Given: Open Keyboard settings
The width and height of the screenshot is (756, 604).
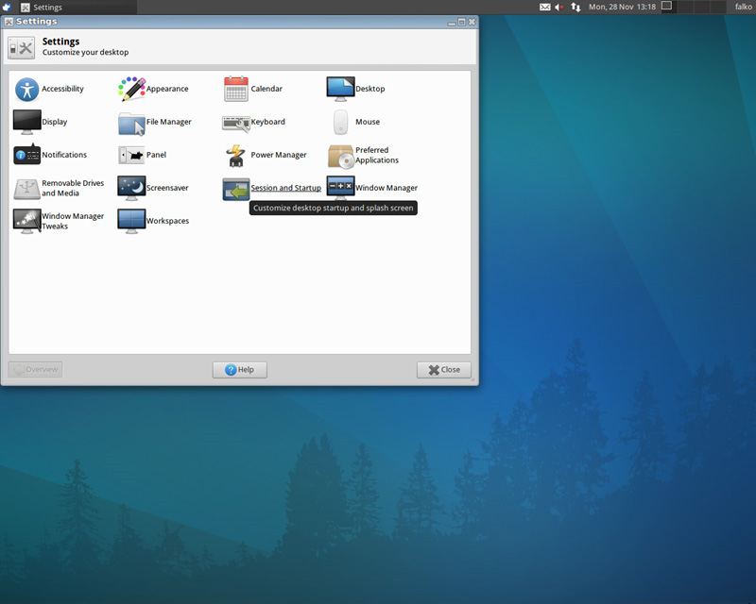Looking at the screenshot, I should point(235,123).
